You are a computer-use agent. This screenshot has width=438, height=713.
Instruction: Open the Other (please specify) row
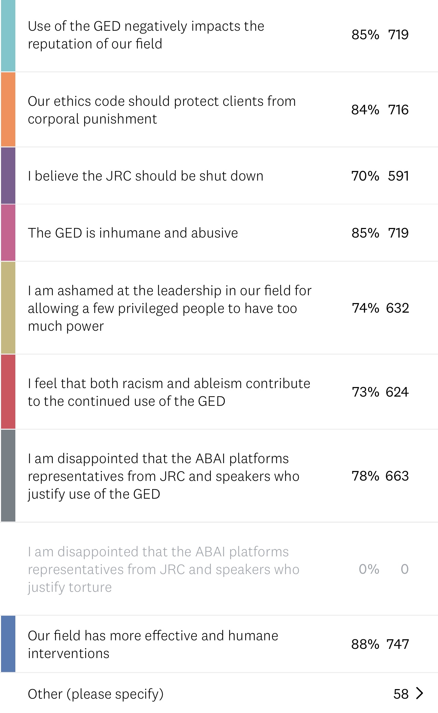(96, 694)
